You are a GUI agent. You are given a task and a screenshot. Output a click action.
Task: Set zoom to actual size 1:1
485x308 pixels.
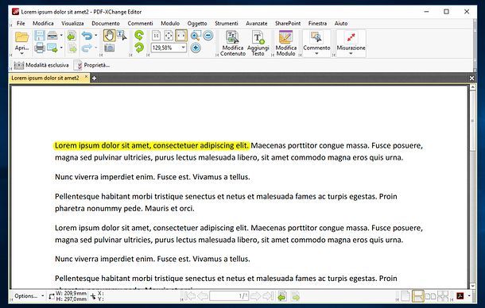pyautogui.click(x=157, y=36)
